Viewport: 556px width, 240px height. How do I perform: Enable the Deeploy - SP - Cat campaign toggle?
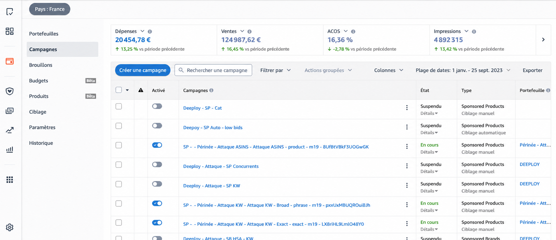point(157,106)
